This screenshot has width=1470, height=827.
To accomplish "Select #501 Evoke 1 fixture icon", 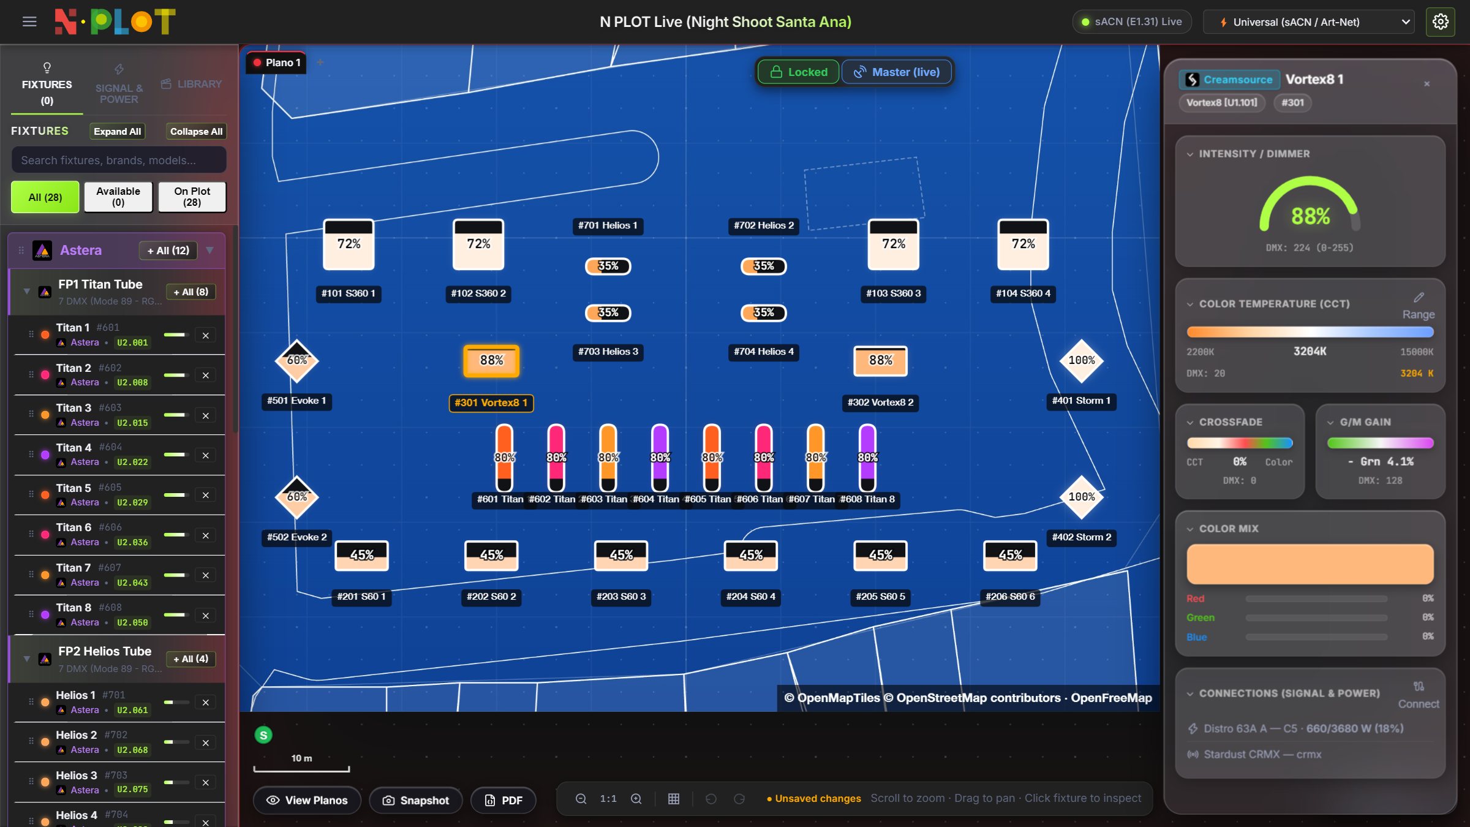I will click(x=296, y=360).
